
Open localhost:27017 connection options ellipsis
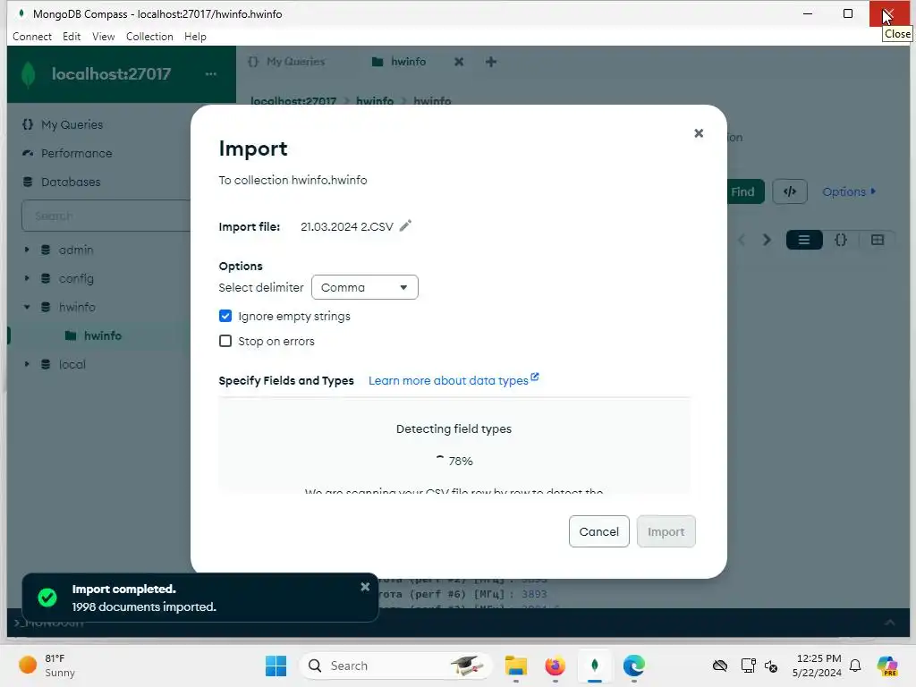pyautogui.click(x=211, y=73)
